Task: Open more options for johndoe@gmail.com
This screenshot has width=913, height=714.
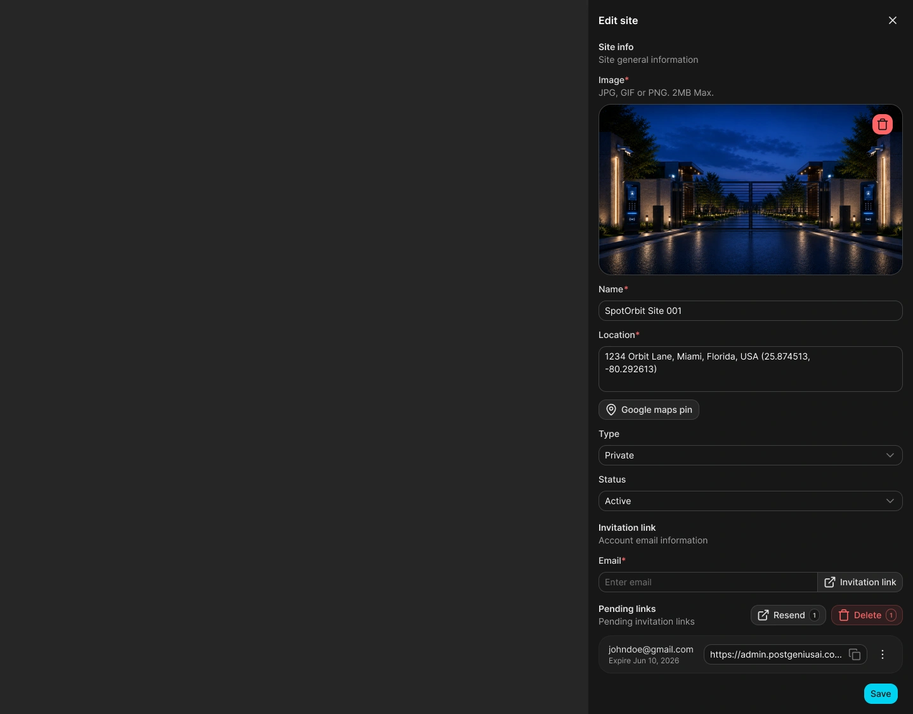Action: coord(883,654)
